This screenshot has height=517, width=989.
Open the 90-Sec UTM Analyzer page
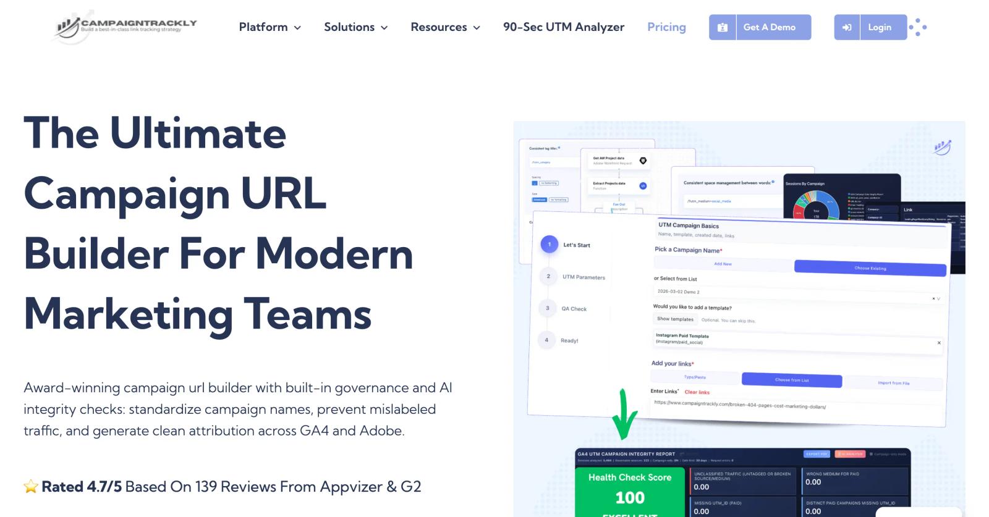(x=564, y=27)
